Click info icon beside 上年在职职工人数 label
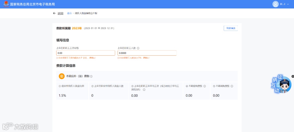294x132 pixels. coord(138,48)
